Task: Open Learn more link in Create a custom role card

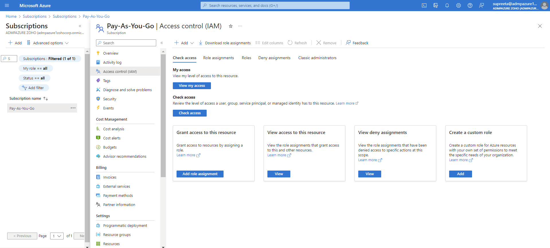Action: [x=461, y=160]
